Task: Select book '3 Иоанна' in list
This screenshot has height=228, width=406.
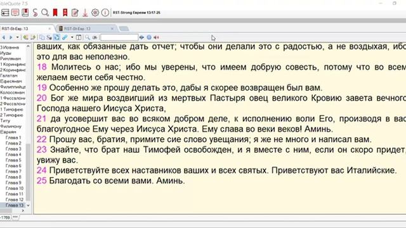Action: click(10, 47)
